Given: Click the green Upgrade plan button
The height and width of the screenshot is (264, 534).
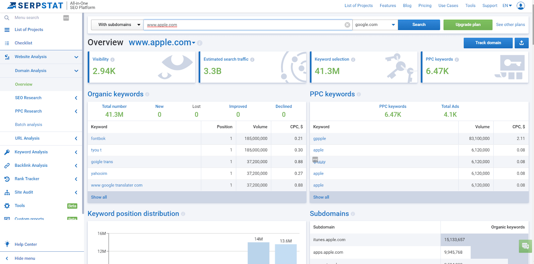Looking at the screenshot, I should [468, 25].
